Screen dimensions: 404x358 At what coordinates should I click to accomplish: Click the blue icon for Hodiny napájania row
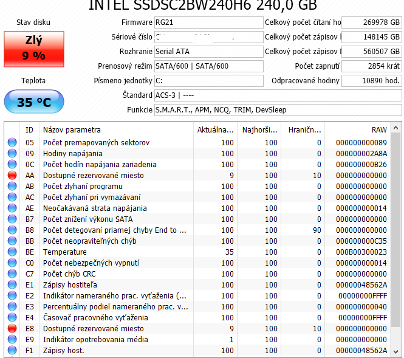click(x=12, y=154)
